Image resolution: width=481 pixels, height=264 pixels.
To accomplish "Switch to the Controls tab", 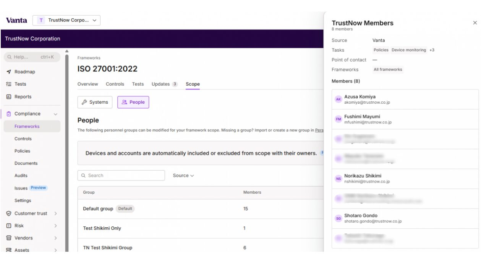I will coord(115,84).
